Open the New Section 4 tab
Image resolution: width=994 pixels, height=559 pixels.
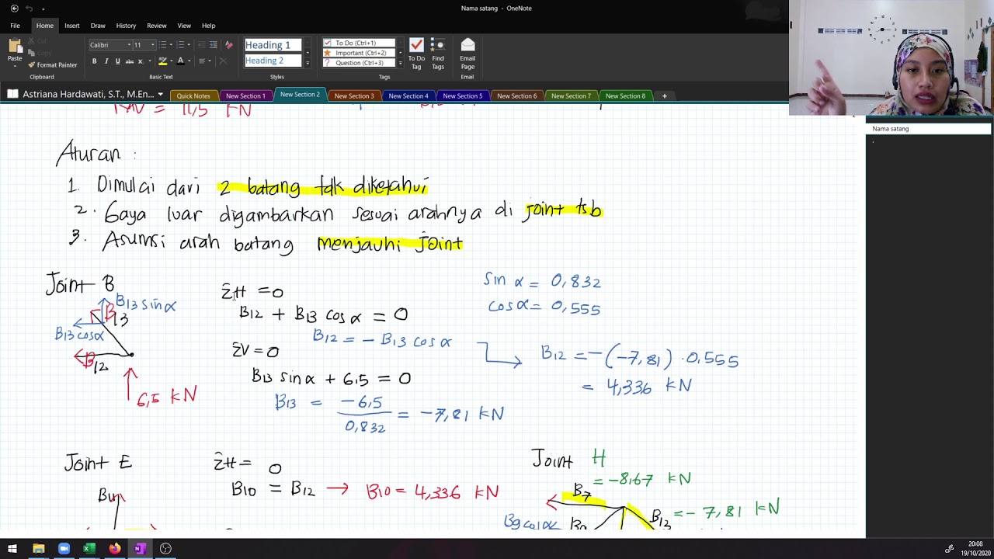pyautogui.click(x=408, y=95)
